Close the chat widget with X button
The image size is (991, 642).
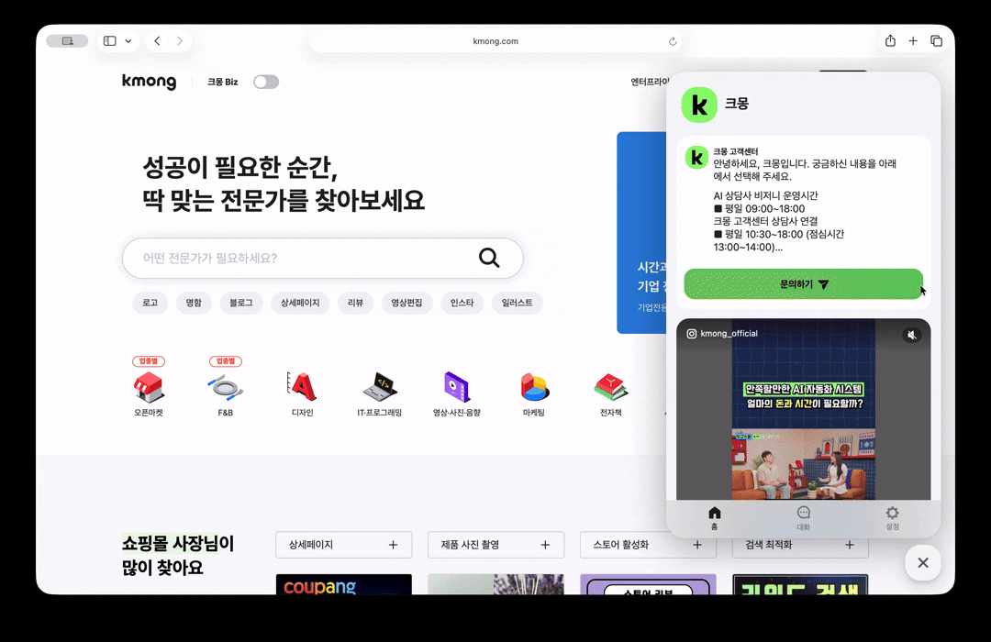tap(923, 562)
